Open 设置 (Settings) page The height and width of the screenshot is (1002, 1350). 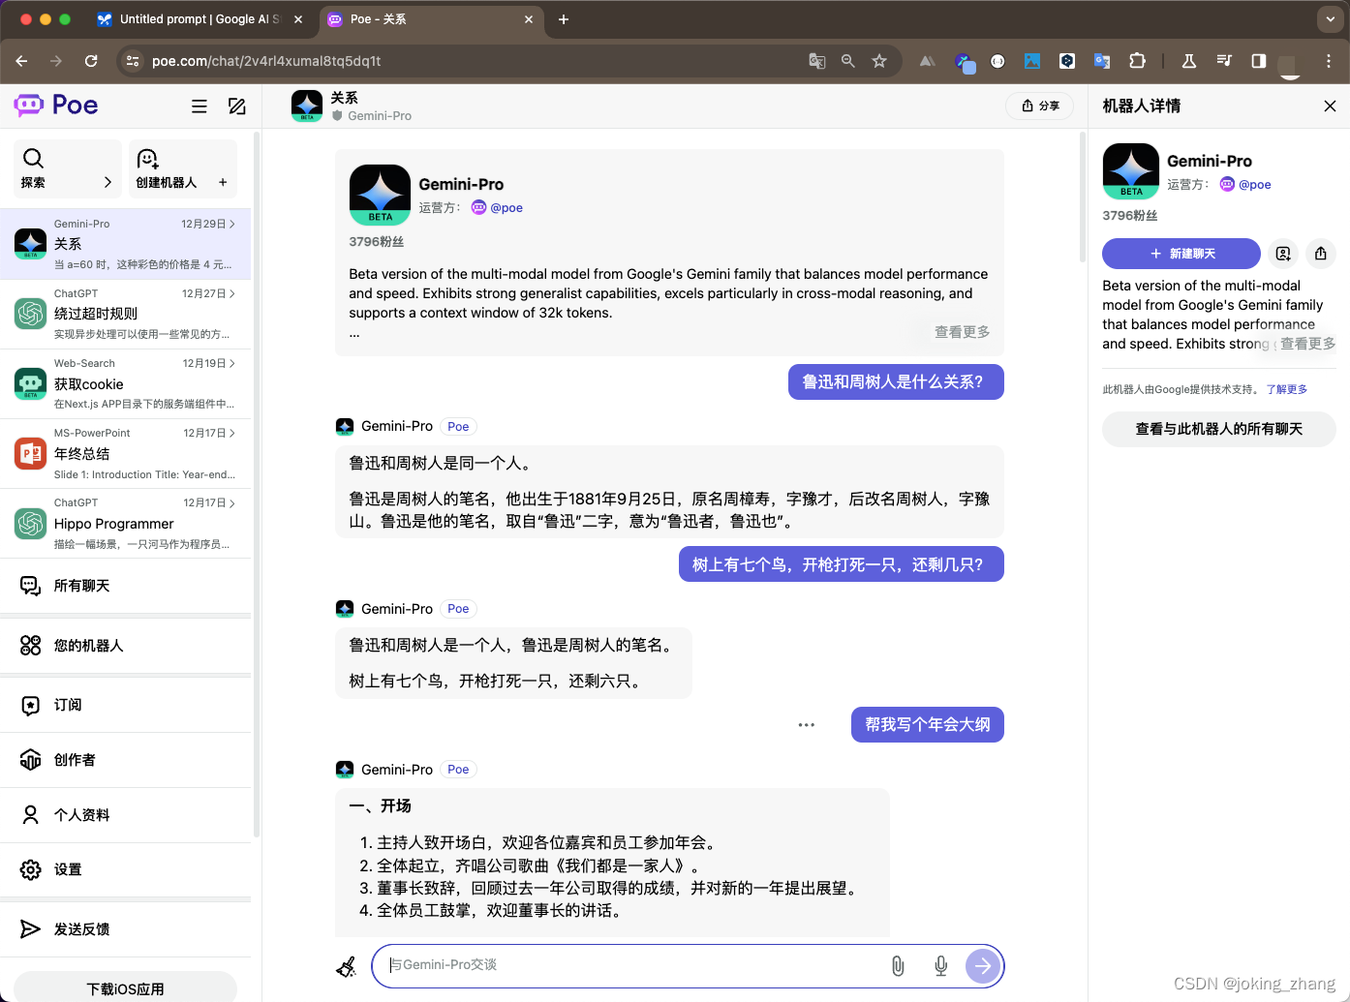[126, 869]
